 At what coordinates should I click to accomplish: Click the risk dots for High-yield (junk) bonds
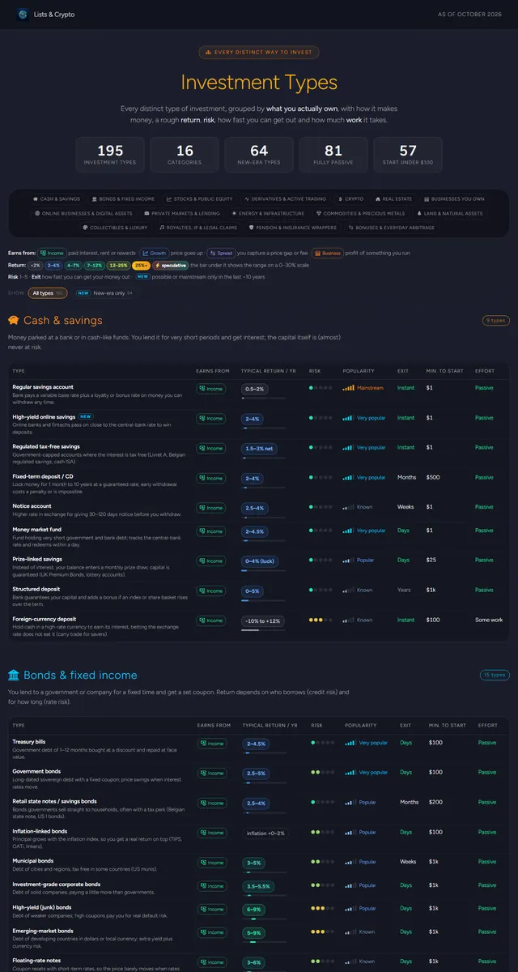pyautogui.click(x=322, y=909)
